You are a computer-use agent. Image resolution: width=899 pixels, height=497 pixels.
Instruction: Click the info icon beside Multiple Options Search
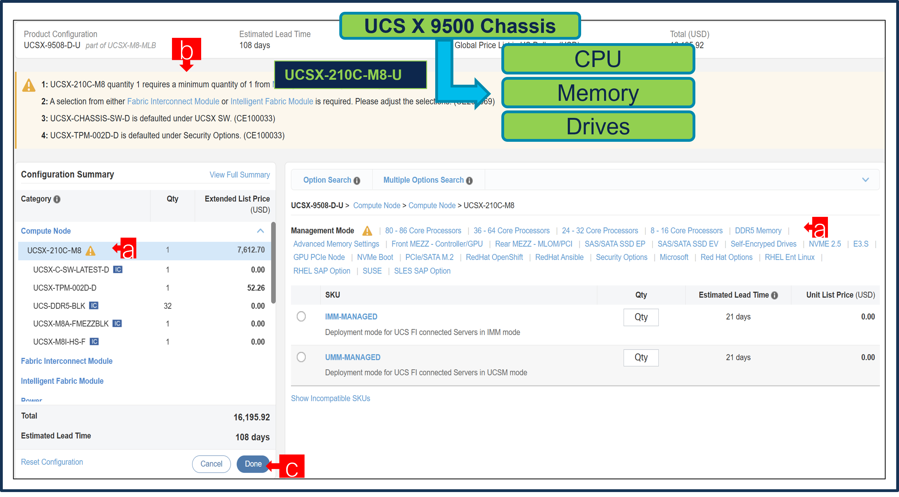(469, 181)
